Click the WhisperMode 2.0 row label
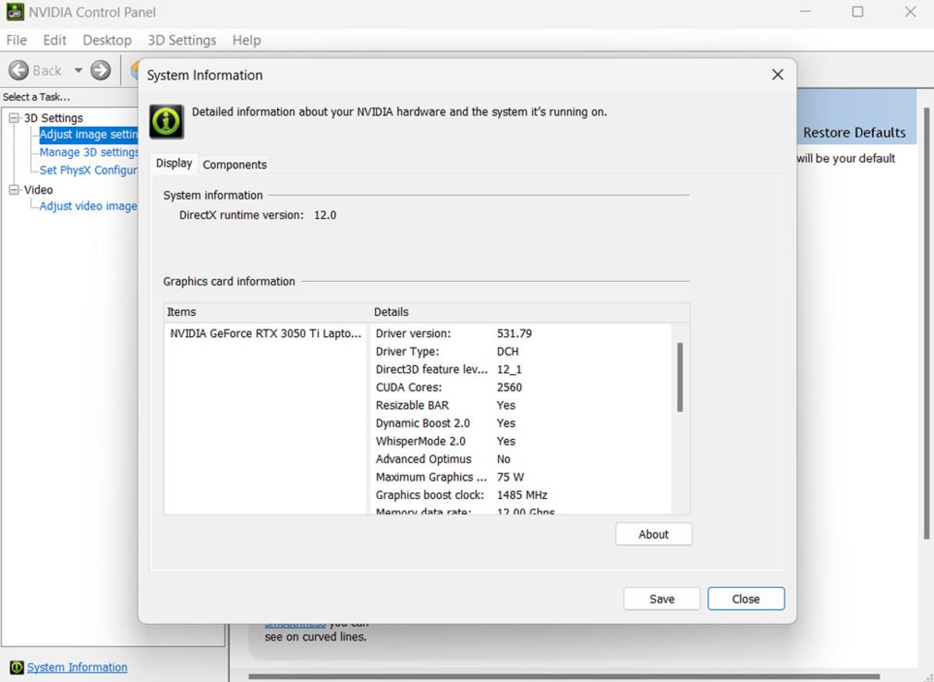 pos(420,441)
